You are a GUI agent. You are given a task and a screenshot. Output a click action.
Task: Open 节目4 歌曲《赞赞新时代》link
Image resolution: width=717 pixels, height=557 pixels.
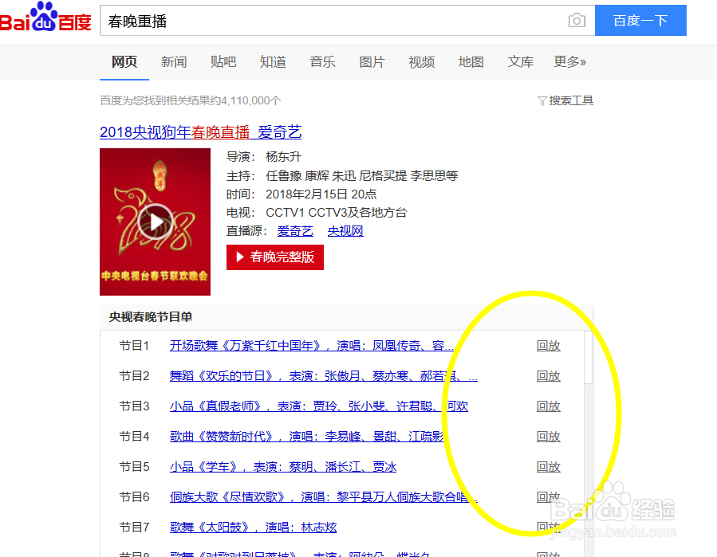click(x=307, y=437)
